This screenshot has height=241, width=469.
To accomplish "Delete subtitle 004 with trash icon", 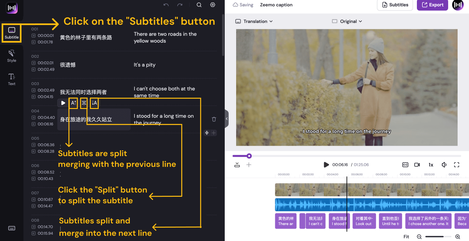I will point(214,119).
